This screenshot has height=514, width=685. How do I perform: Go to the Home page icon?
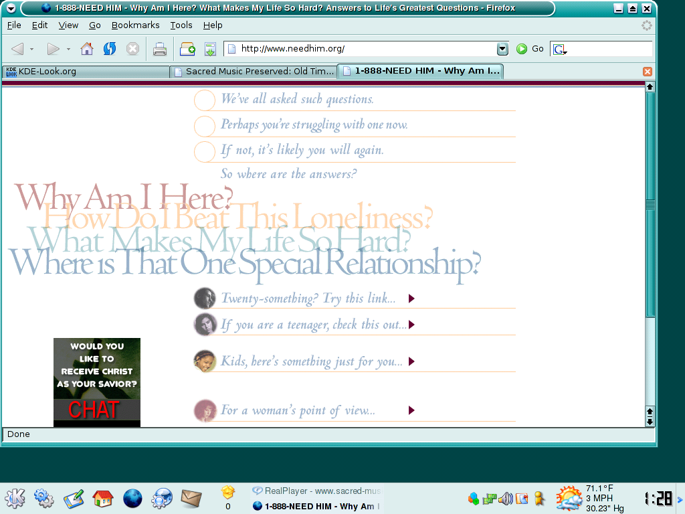(87, 48)
